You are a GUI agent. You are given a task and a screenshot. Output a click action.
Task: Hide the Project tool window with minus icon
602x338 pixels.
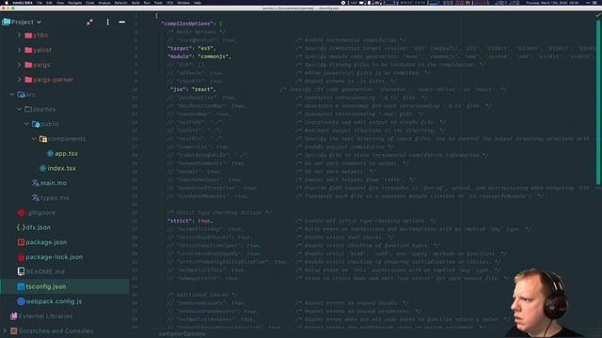point(121,23)
